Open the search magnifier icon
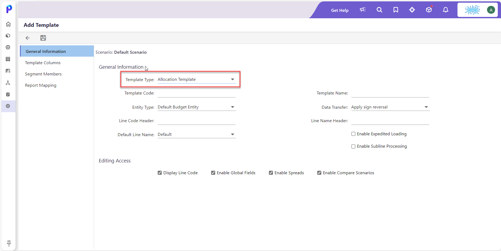This screenshot has width=501, height=251. point(379,10)
